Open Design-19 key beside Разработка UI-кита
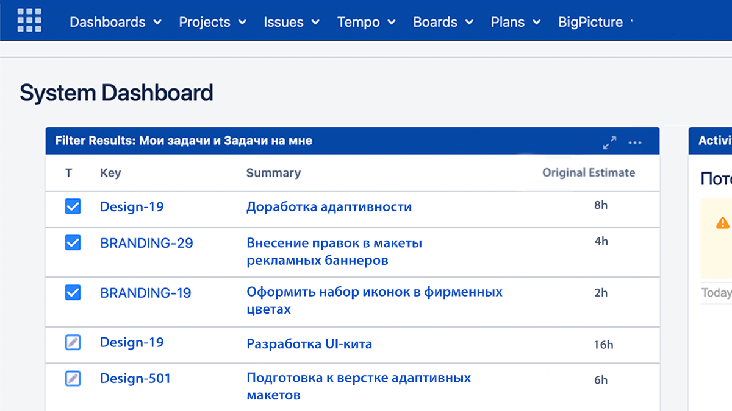 click(x=132, y=343)
